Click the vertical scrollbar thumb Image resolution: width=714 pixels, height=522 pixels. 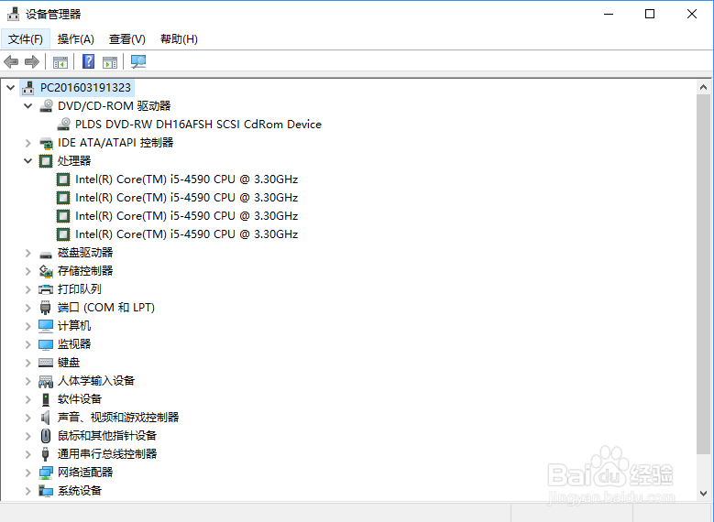point(704,274)
